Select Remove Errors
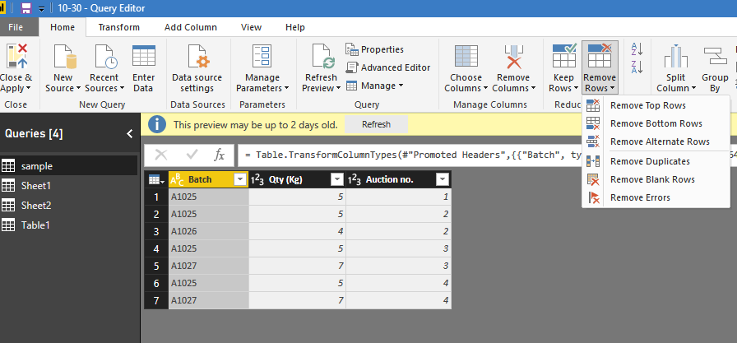Screen dimensions: 737x343 pos(656,197)
